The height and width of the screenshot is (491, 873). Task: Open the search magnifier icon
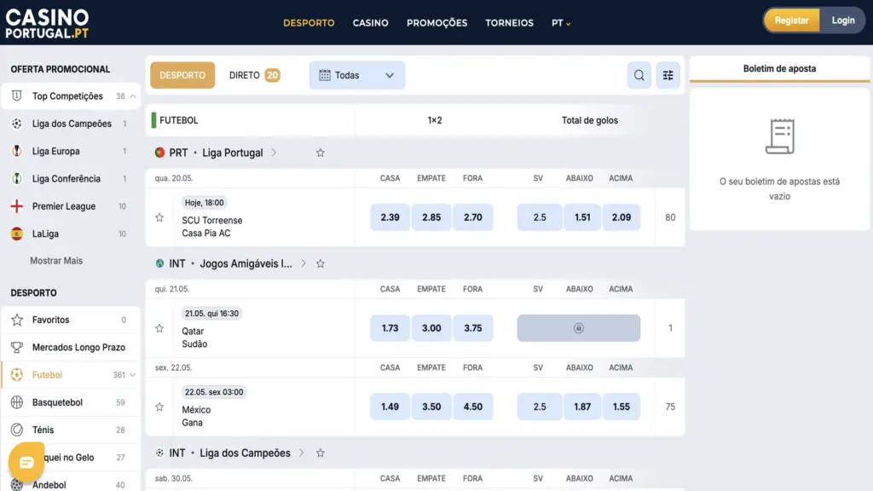point(639,75)
